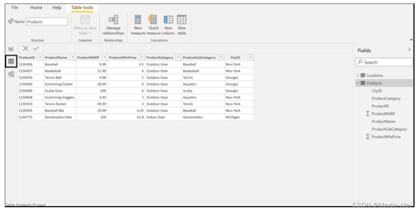Click the Tennis Racket cell
Viewport: 418px width, 212px height.
(60, 104)
